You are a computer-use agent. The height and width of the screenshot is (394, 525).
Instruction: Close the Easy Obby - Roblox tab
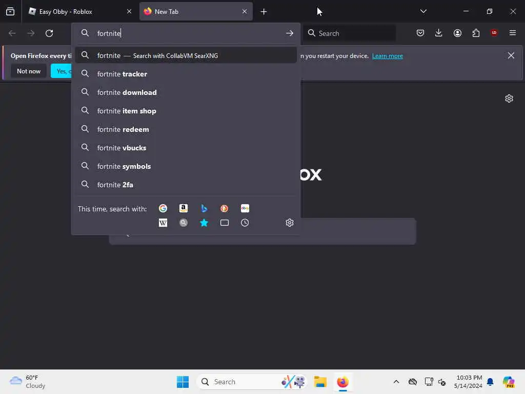[129, 11]
